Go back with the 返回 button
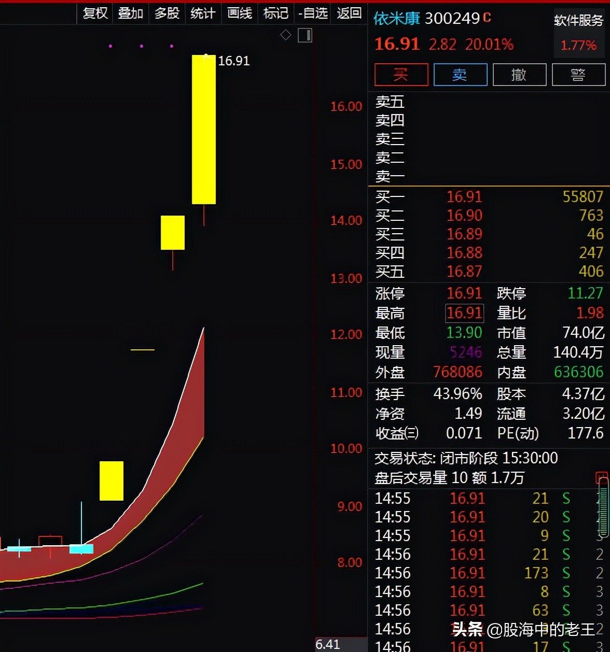Screen dimensions: 610x652 point(349,13)
